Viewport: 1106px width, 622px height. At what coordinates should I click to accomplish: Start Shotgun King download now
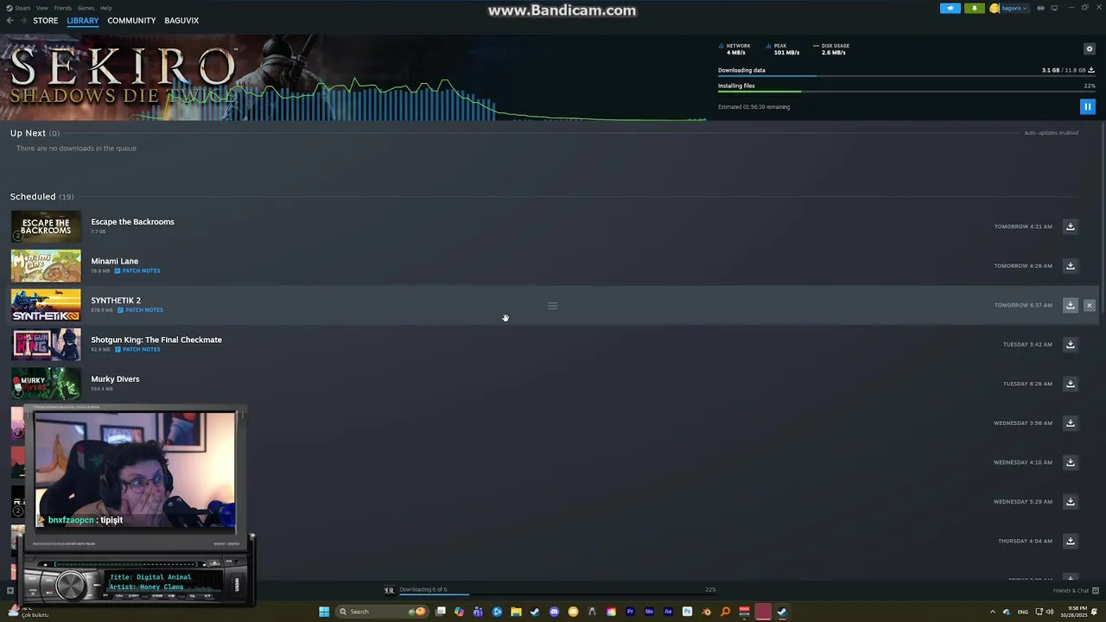pos(1070,344)
